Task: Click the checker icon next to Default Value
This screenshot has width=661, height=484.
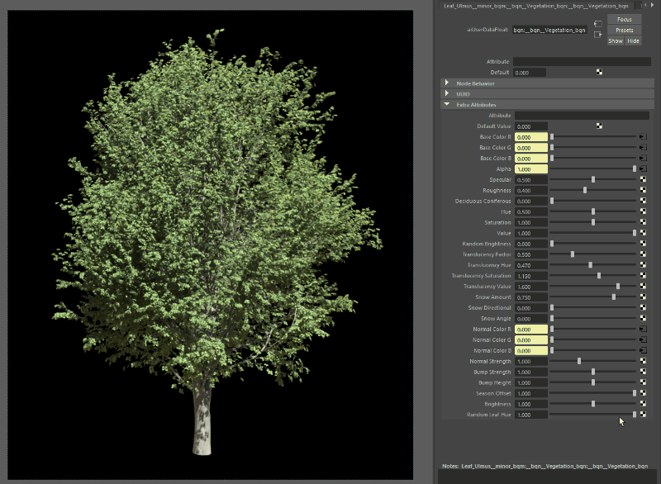Action: coord(599,126)
